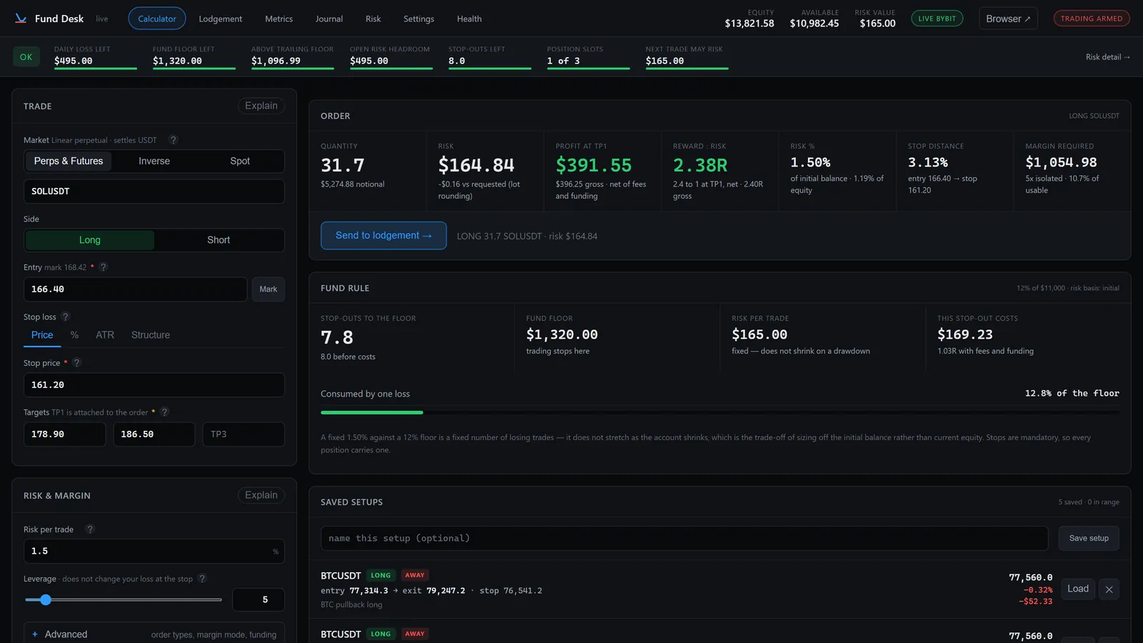
Task: Open the Browser external link button
Action: pyautogui.click(x=1008, y=19)
